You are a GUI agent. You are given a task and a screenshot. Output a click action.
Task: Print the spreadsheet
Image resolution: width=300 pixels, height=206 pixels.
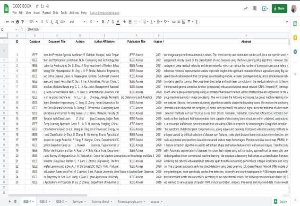(x=17, y=22)
